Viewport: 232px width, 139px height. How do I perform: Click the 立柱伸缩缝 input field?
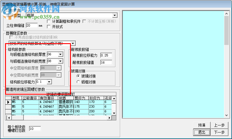click(32, 25)
